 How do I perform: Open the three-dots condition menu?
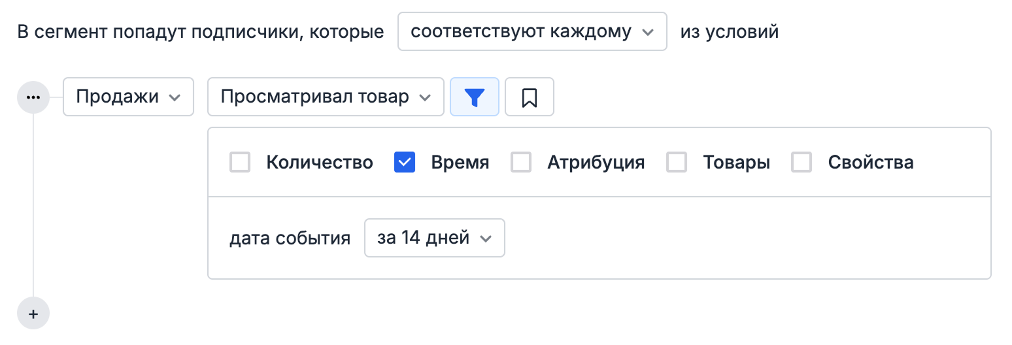tap(33, 97)
